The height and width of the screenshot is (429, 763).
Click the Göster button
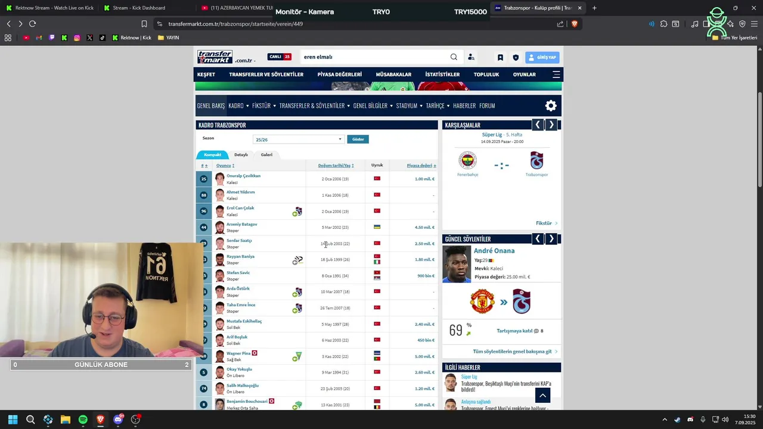[358, 139]
